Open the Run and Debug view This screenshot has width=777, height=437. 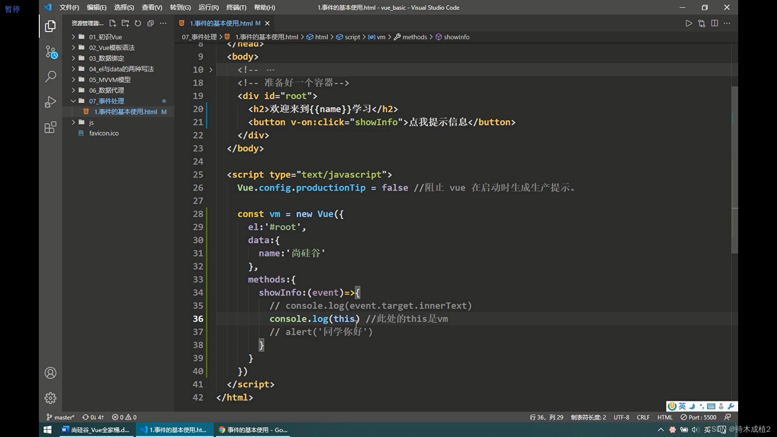(50, 102)
